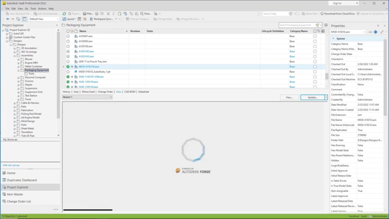Screen dimensions: 389x219
Task: Click the Download from Cloud Drive icon
Action: click(x=322, y=14)
